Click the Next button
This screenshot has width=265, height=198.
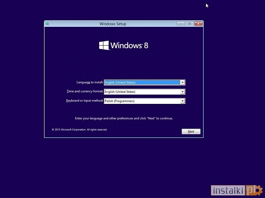[191, 132]
